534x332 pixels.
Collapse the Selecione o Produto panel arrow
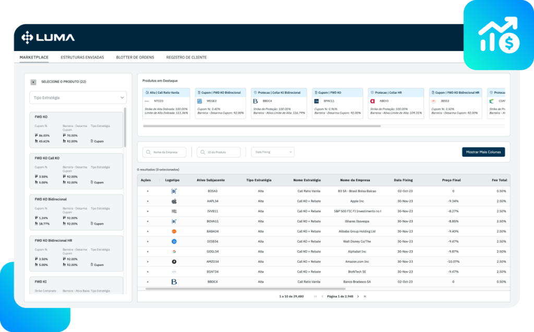pos(33,82)
